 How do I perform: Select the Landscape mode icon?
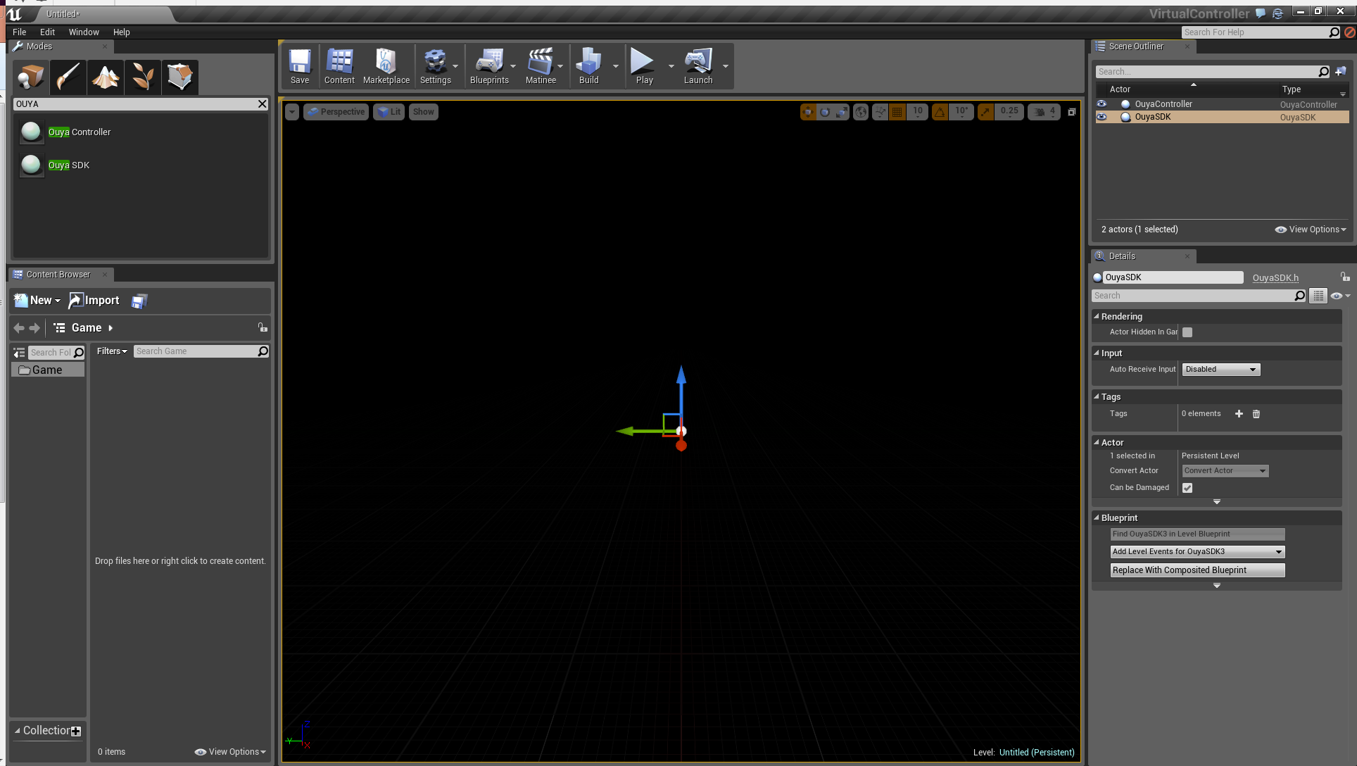point(106,77)
